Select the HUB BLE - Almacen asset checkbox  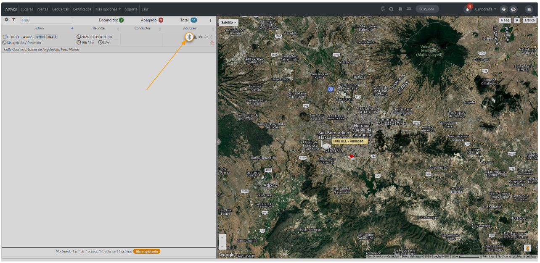pyautogui.click(x=4, y=37)
